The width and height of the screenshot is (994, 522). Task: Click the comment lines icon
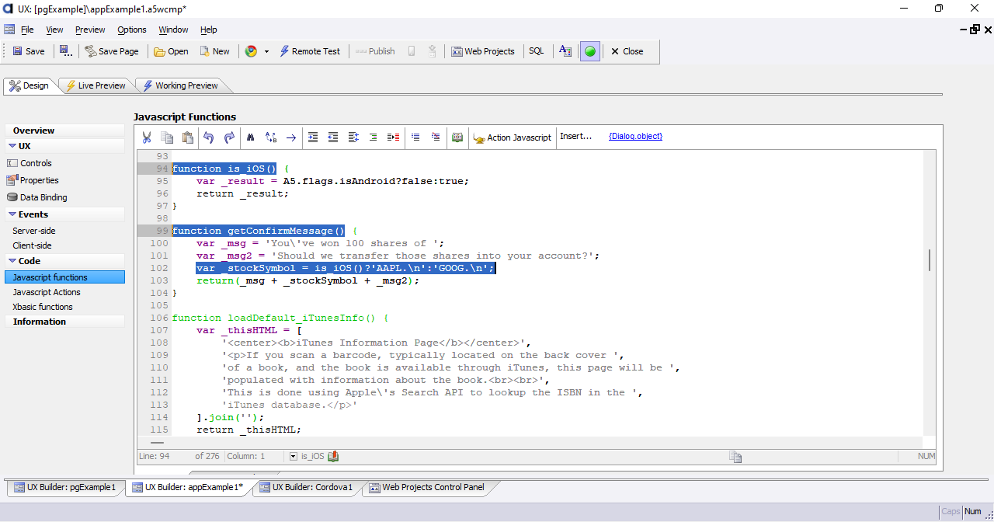click(x=415, y=137)
